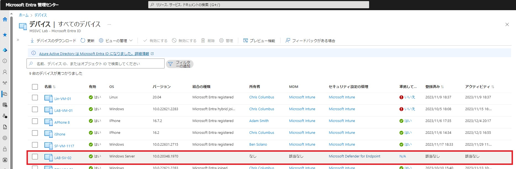Open プレビュー機能 in the toolbar
Screen dimensions: 516x169
pyautogui.click(x=259, y=41)
